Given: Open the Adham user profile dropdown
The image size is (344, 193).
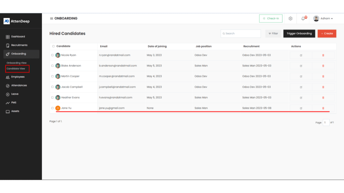Looking at the screenshot, I should coord(323,18).
